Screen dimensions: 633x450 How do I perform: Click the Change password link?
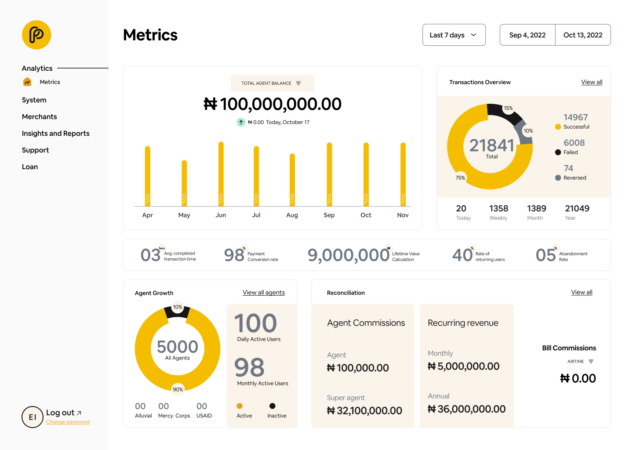tap(68, 422)
